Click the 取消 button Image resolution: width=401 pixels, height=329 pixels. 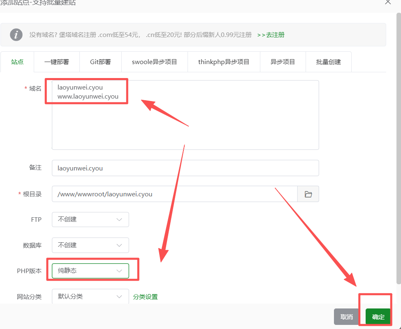(x=347, y=317)
